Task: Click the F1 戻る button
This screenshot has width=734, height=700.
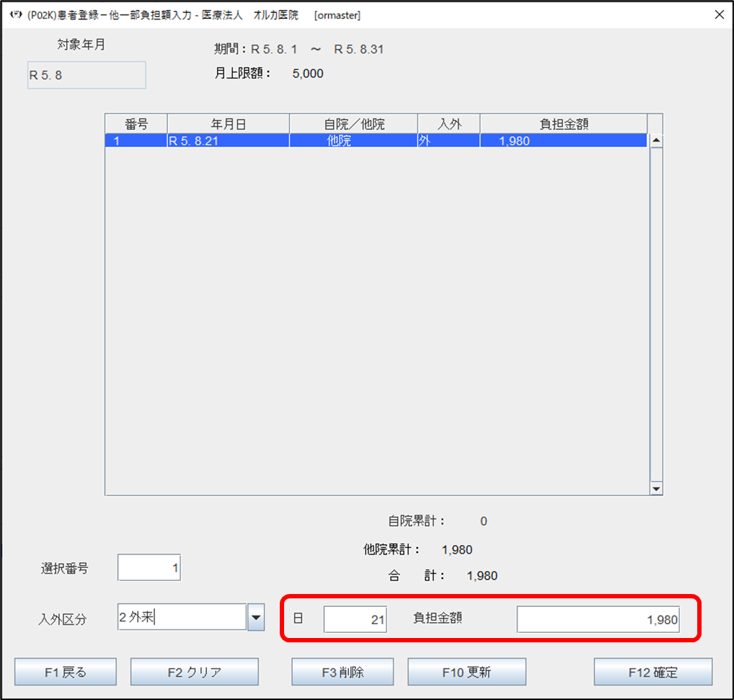Action: (66, 672)
